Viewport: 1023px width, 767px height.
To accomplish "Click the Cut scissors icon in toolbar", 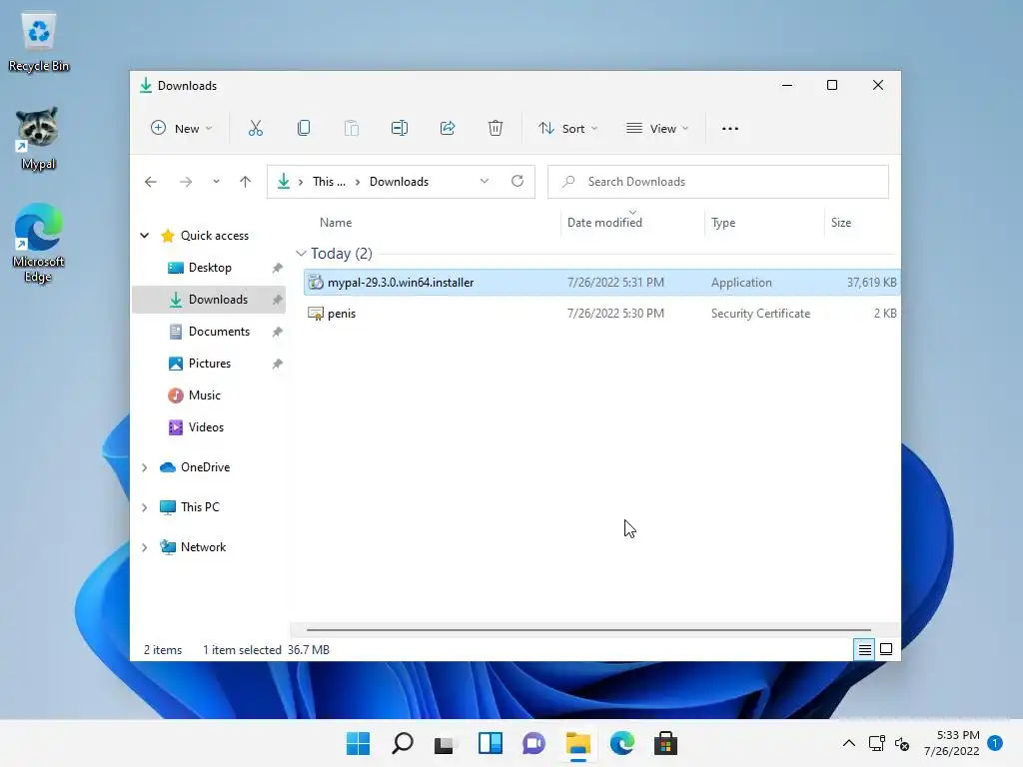I will (255, 129).
